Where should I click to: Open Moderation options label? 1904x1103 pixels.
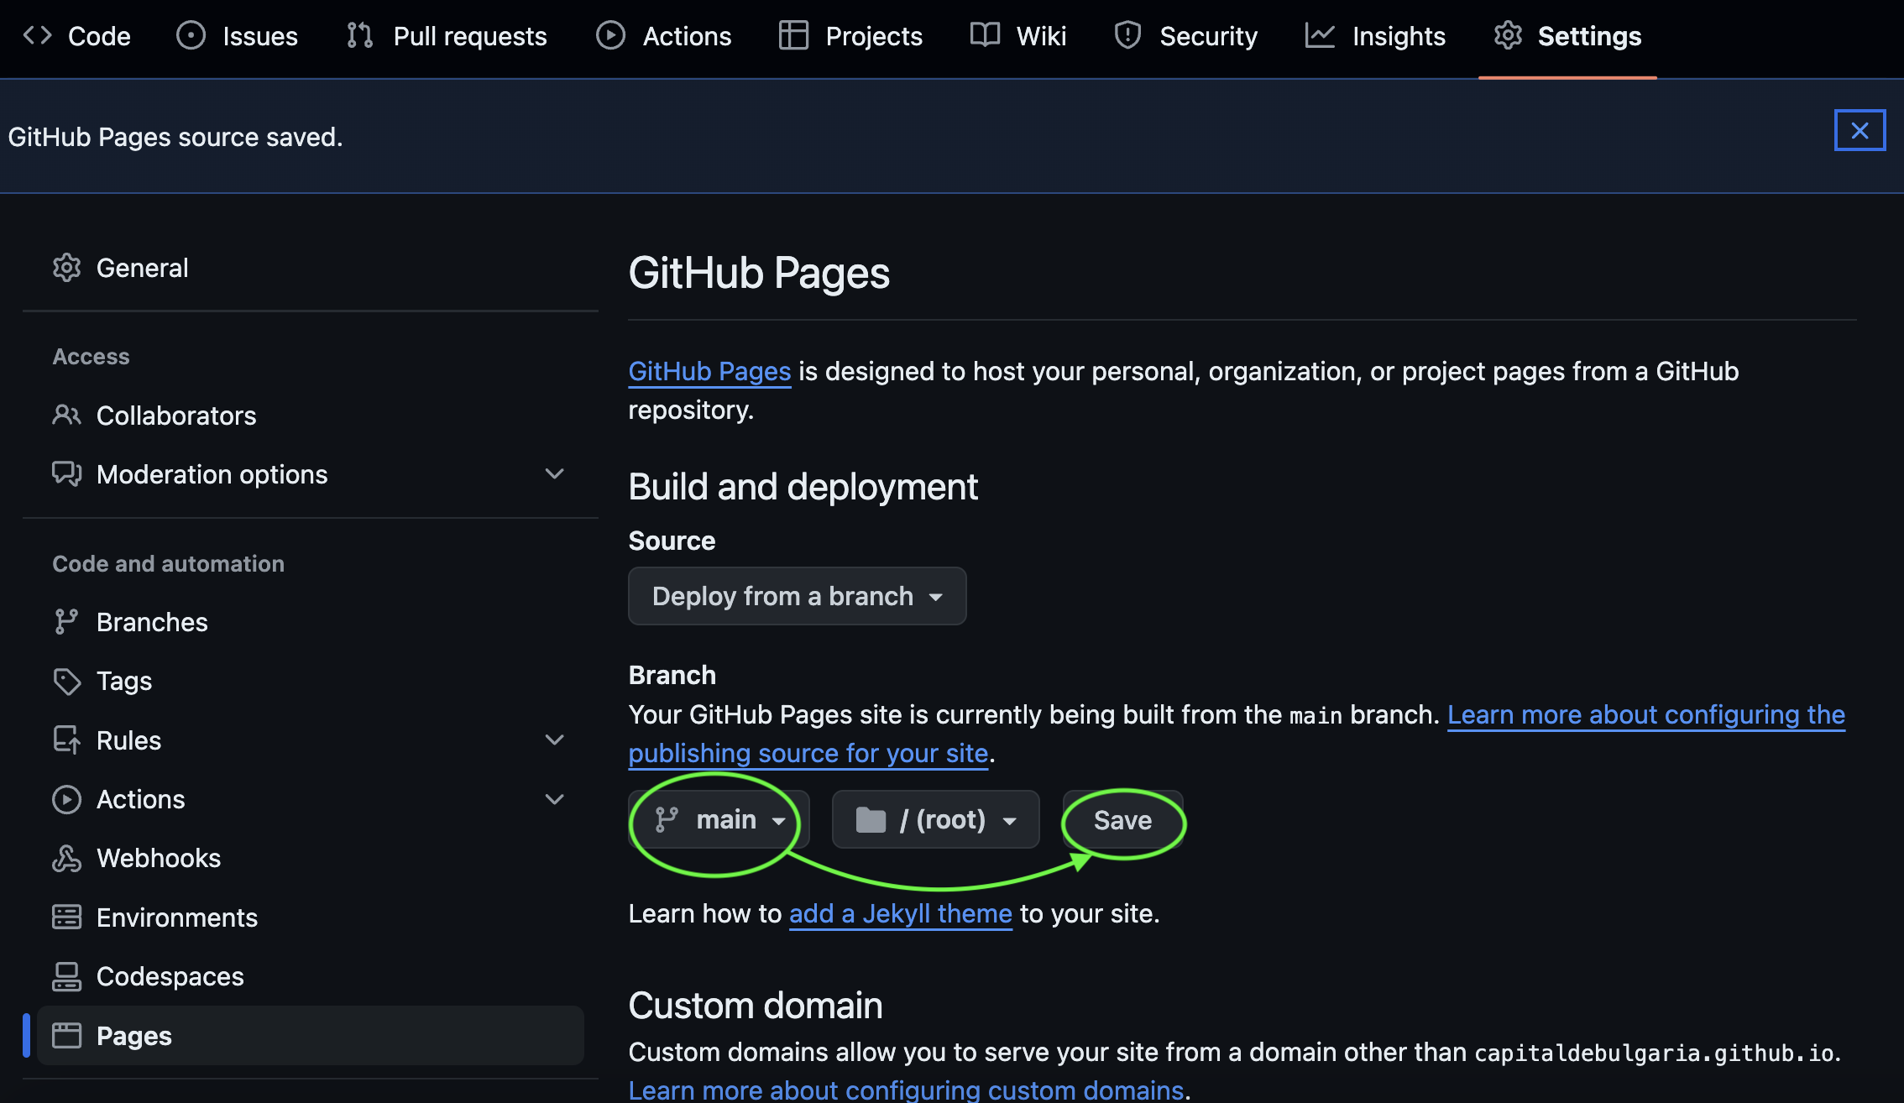click(212, 474)
